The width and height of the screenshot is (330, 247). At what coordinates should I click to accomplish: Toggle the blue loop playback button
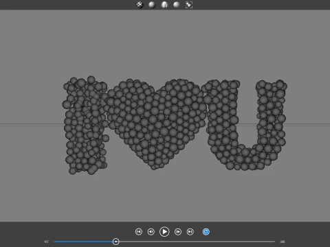[x=206, y=232]
